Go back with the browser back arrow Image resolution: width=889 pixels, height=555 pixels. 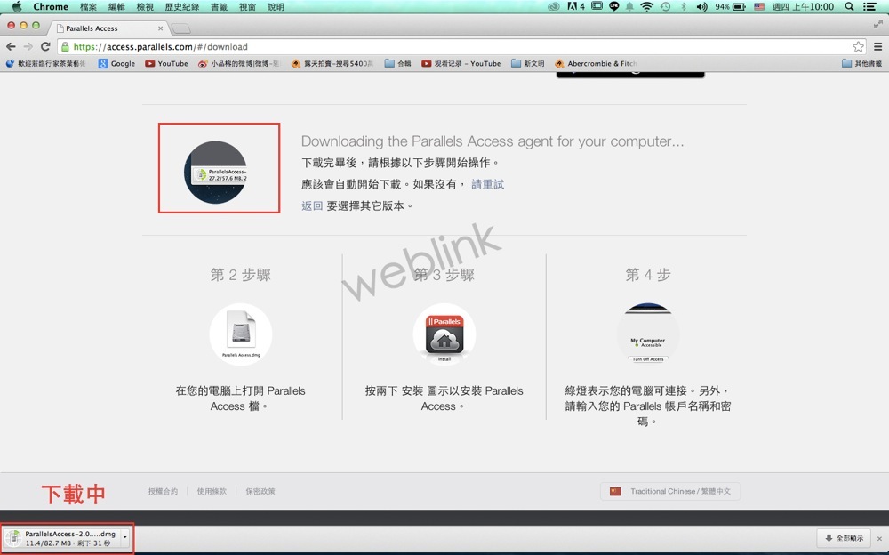tap(11, 46)
